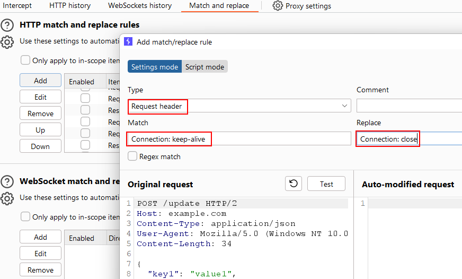The height and width of the screenshot is (279, 462).
Task: Click the lightning icon in Add match/replace rule dialog
Action: click(128, 41)
